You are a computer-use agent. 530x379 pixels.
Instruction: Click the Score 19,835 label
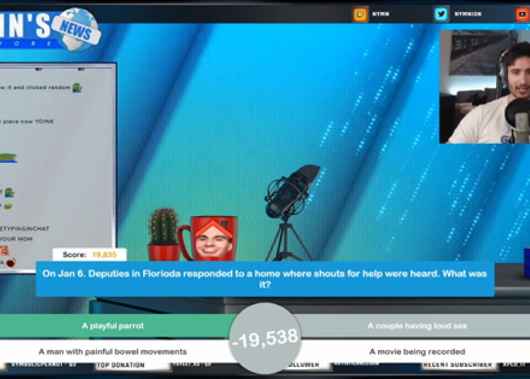click(89, 254)
